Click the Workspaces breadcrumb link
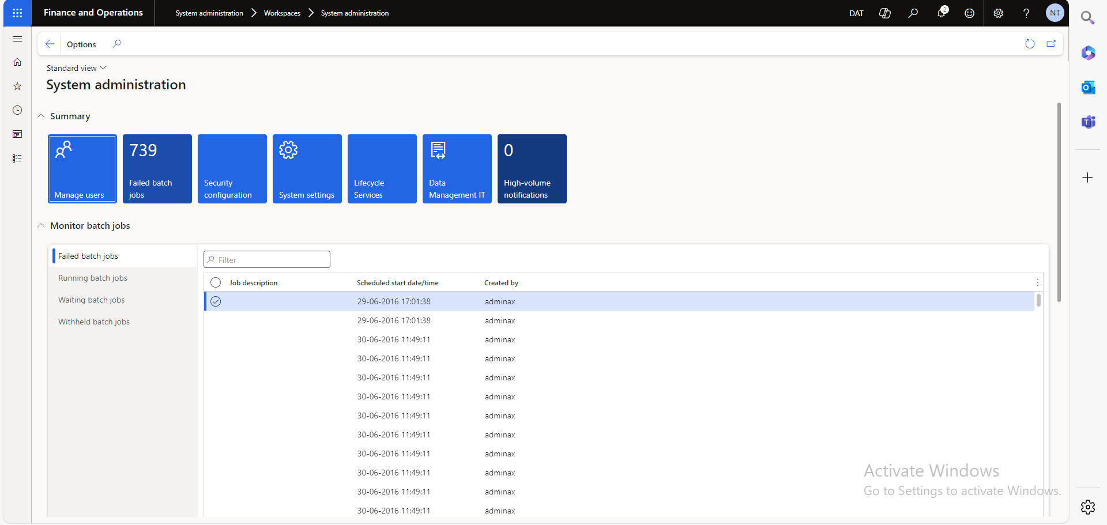 click(282, 13)
